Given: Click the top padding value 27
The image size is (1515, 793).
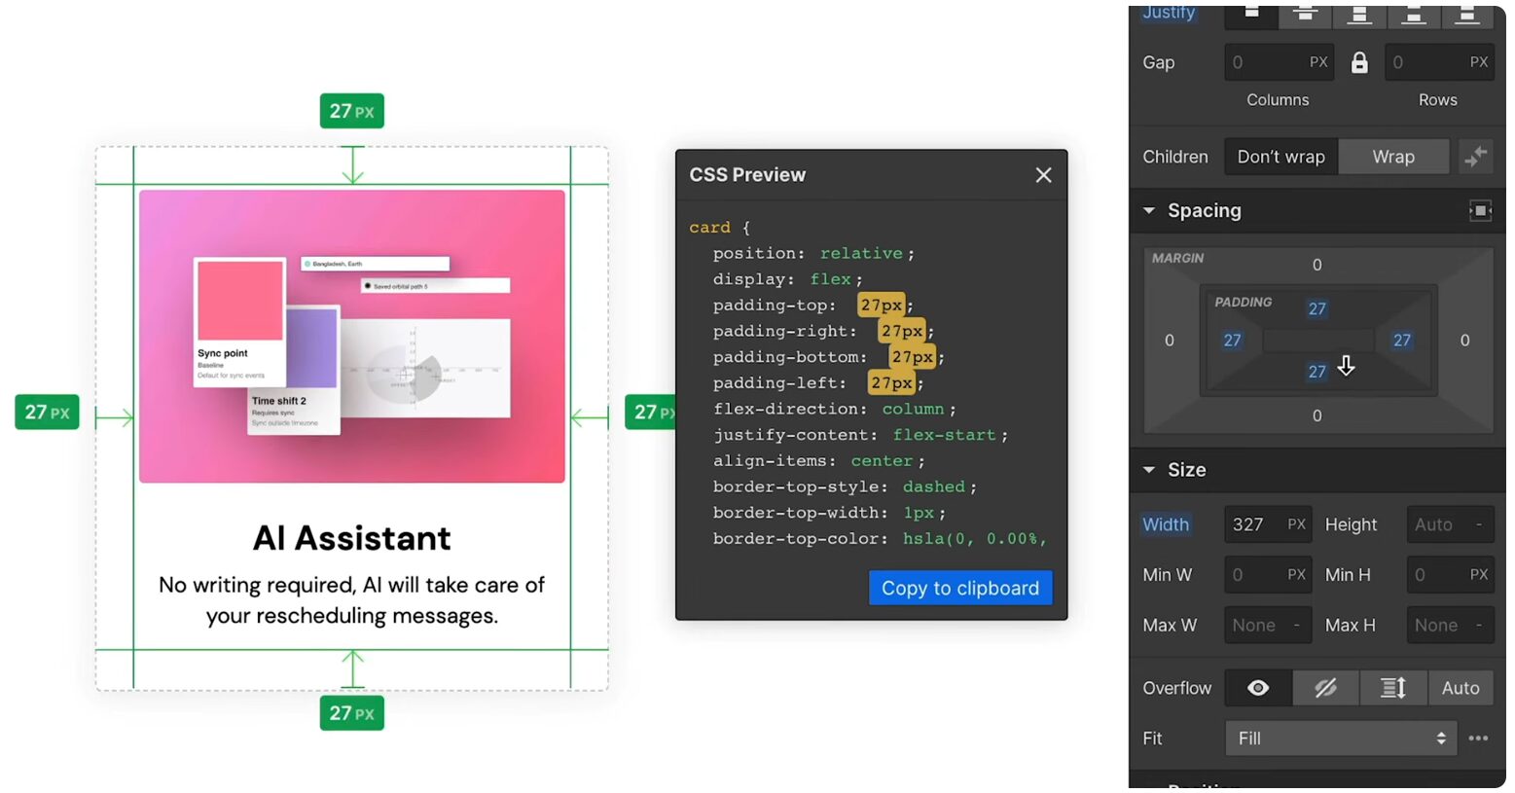Looking at the screenshot, I should (x=1317, y=309).
